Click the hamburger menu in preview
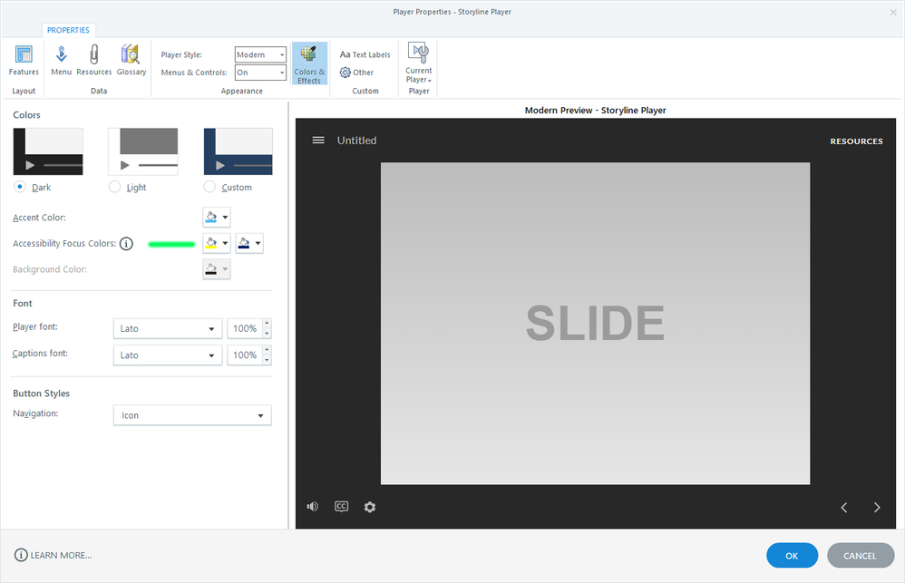 pyautogui.click(x=318, y=141)
